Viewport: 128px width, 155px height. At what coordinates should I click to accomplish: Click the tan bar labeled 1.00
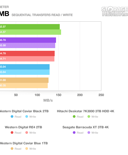point(24,80)
